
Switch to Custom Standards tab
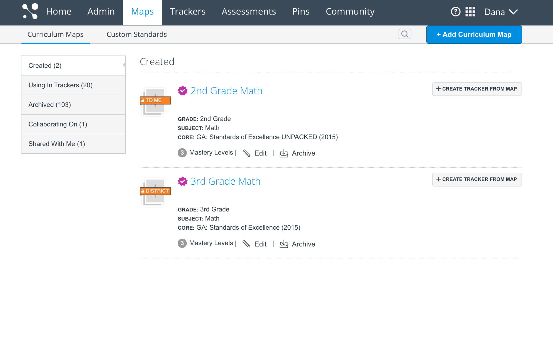[137, 35]
